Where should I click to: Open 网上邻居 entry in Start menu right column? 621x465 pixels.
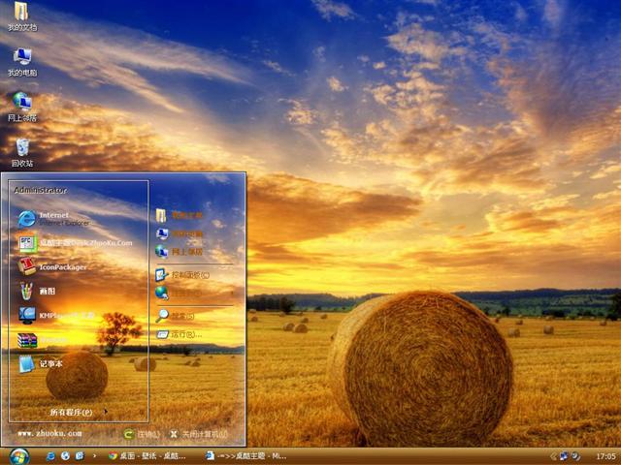[179, 252]
